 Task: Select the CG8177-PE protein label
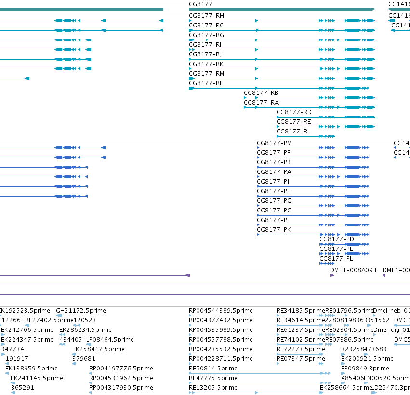click(336, 249)
